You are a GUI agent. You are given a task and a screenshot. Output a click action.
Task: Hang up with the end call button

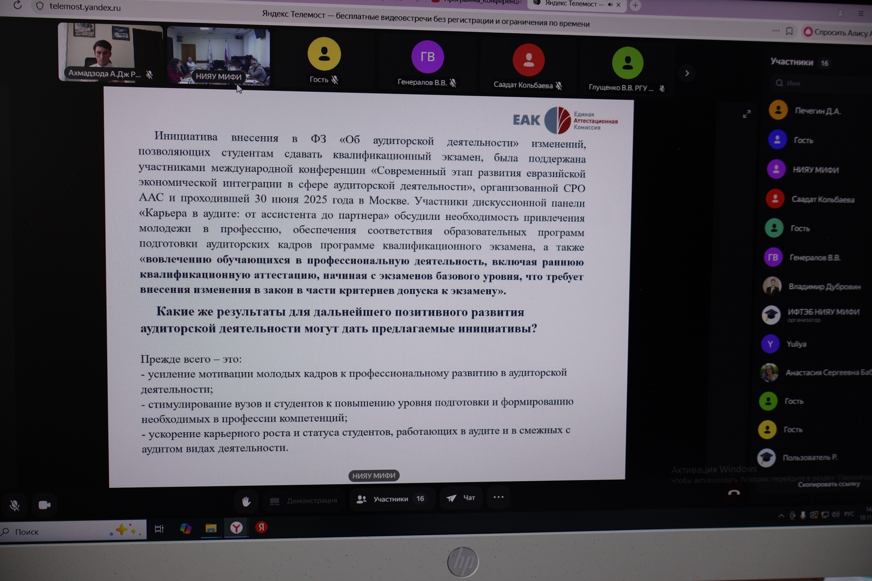point(734,493)
